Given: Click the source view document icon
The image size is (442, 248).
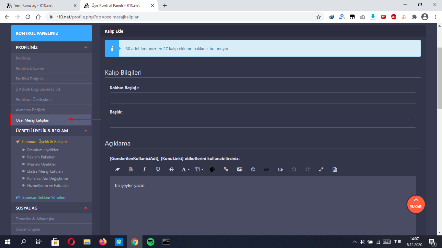Looking at the screenshot, I should [335, 169].
